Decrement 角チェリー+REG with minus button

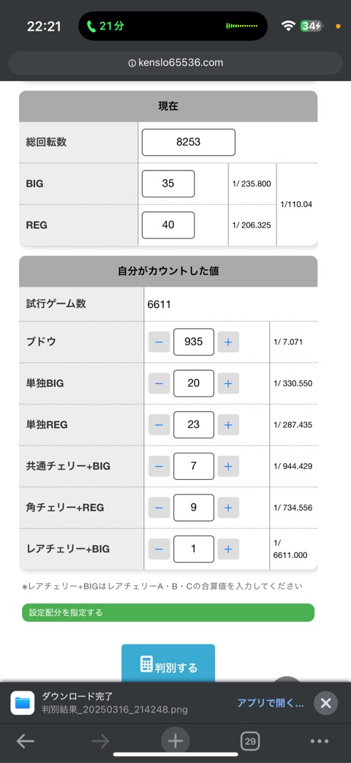[x=159, y=508]
